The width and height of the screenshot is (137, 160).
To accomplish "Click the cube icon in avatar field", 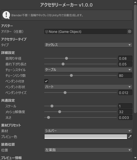I will (47, 32).
